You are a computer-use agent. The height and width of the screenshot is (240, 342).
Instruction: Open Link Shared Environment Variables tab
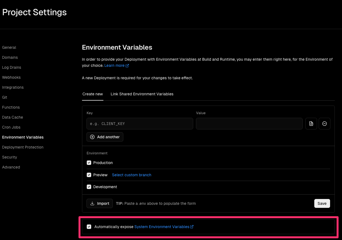[x=142, y=94]
